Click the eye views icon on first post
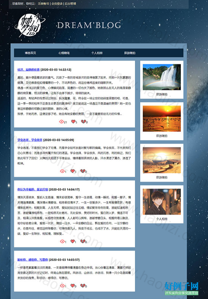208x299 pixels. pyautogui.click(x=61, y=122)
